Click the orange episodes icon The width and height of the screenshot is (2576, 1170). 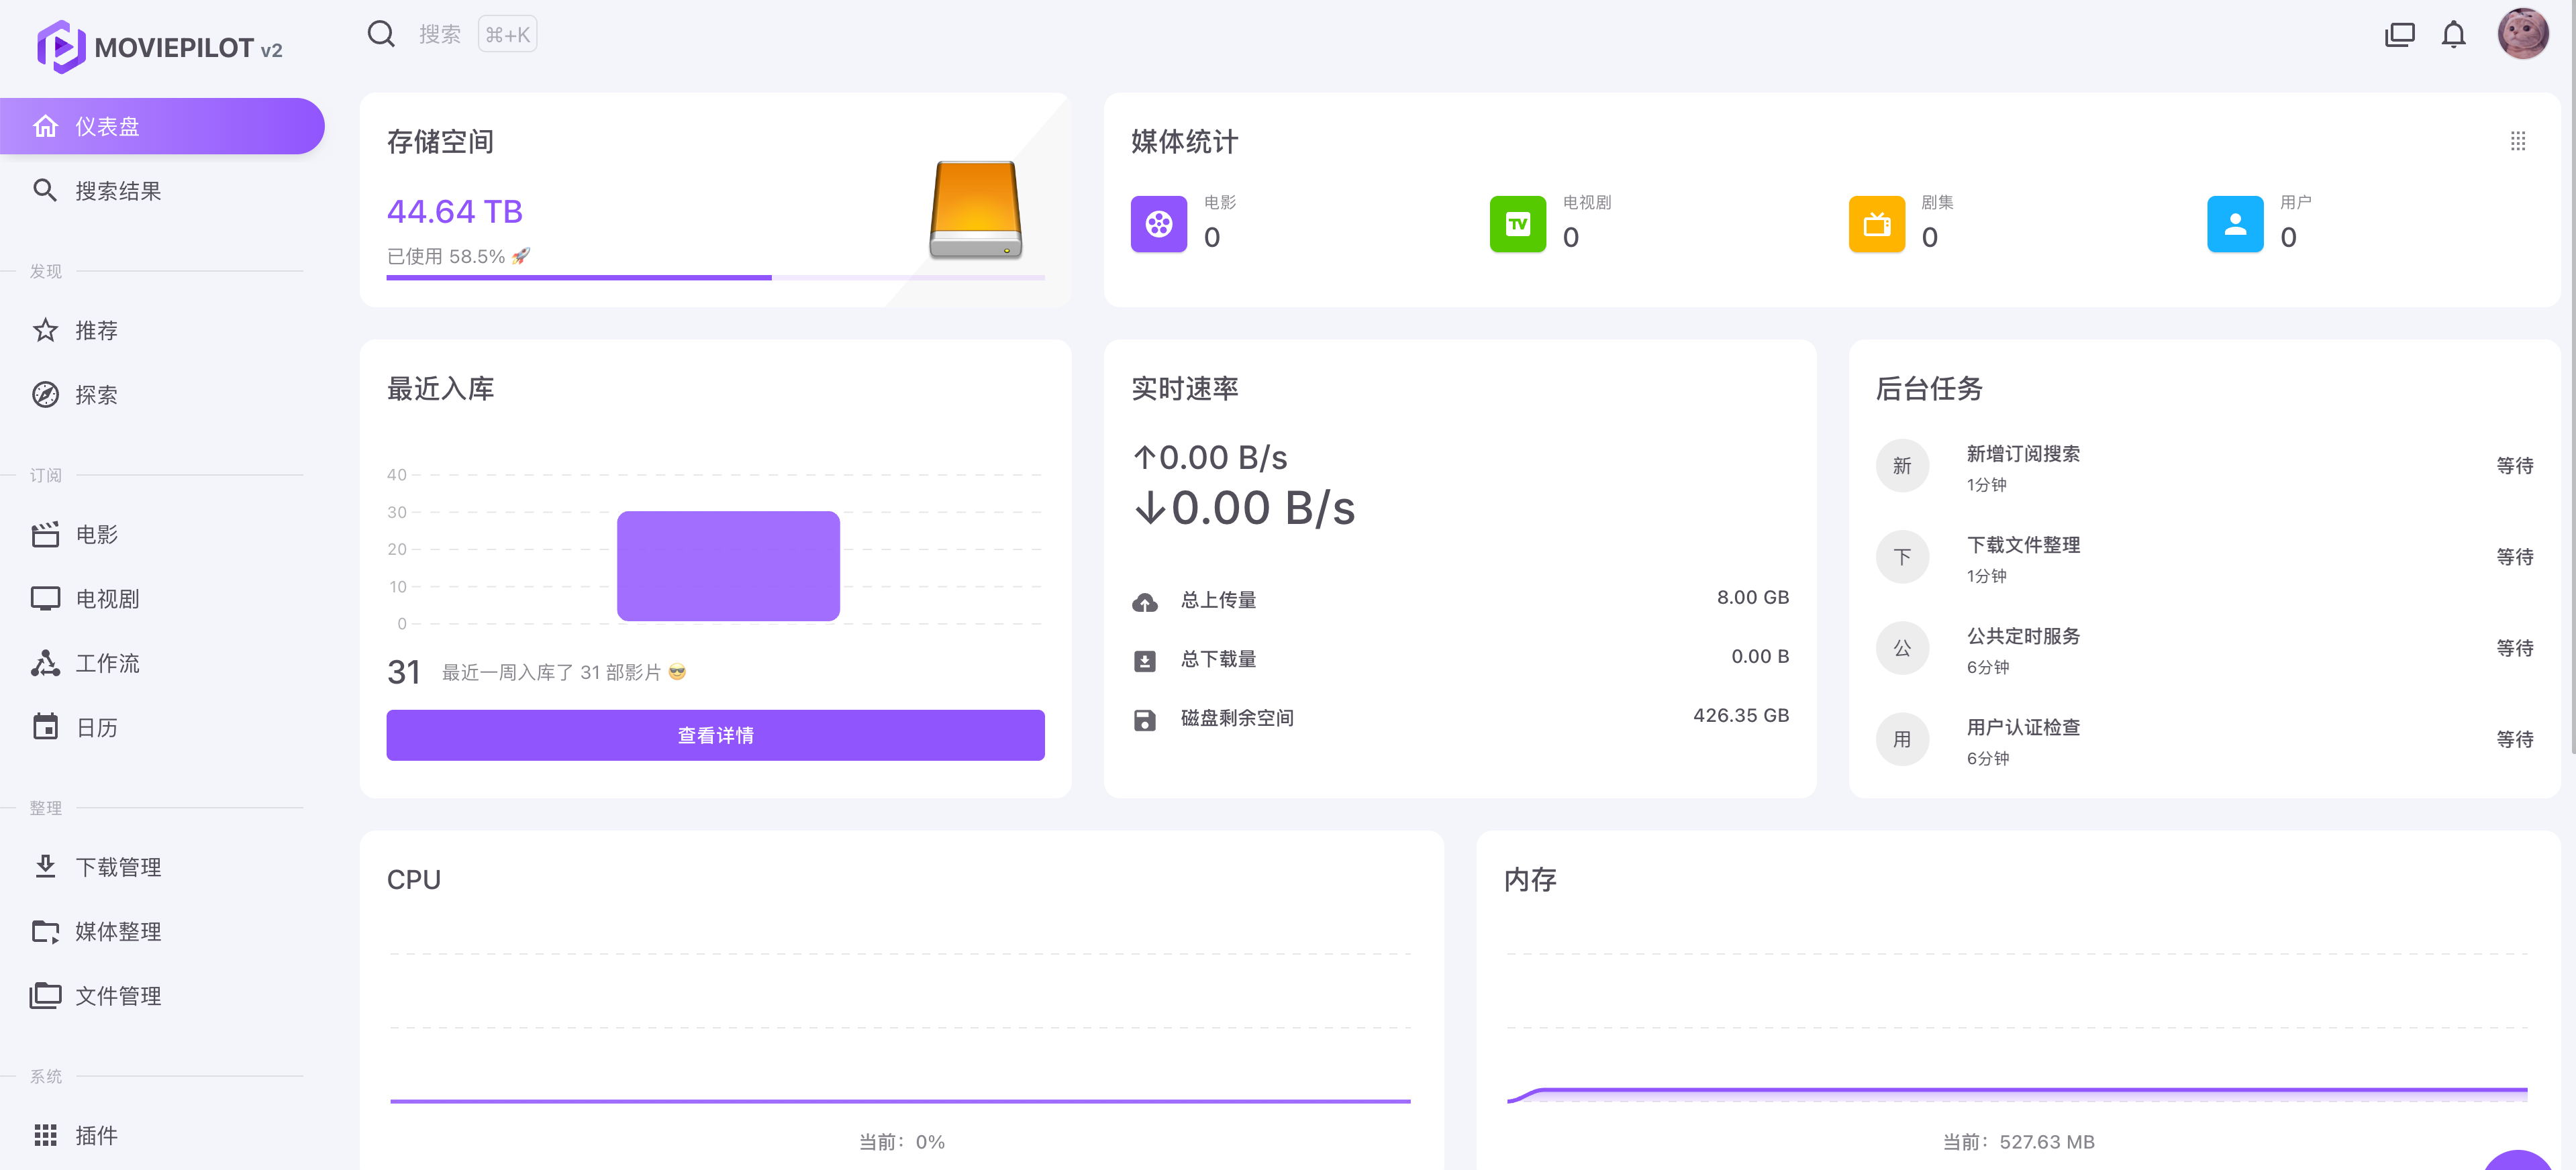[x=1876, y=224]
